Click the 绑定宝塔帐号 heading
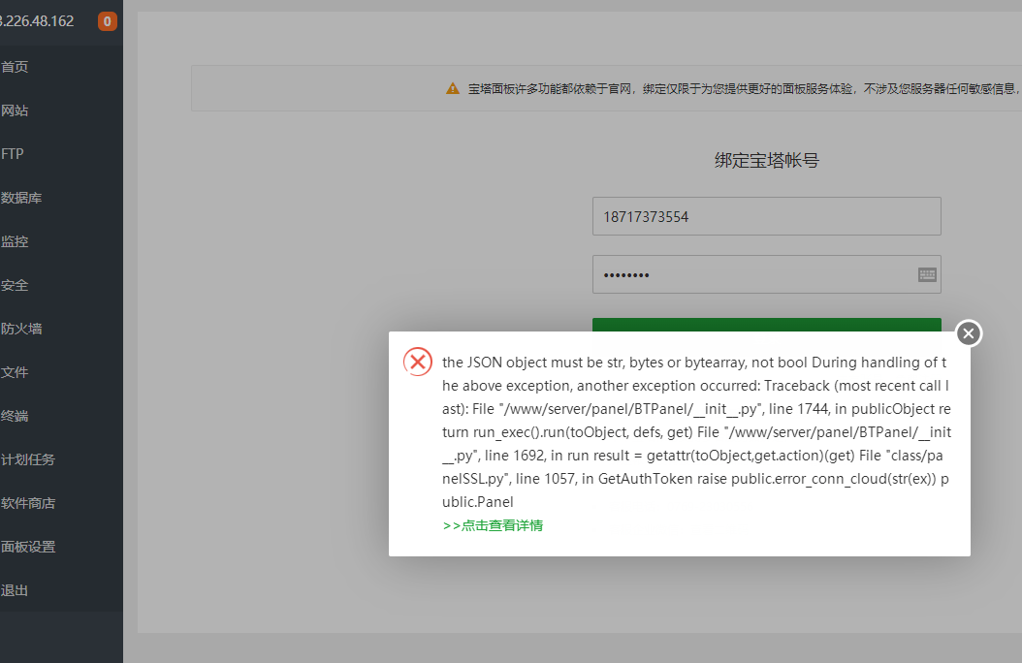 pos(766,160)
